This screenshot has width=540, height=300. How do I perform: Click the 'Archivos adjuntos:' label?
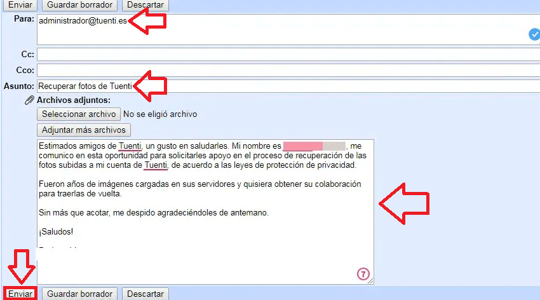[x=74, y=100]
